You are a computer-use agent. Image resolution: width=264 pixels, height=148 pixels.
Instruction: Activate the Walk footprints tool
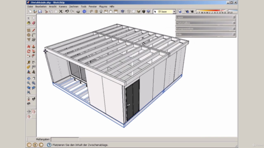[33, 99]
